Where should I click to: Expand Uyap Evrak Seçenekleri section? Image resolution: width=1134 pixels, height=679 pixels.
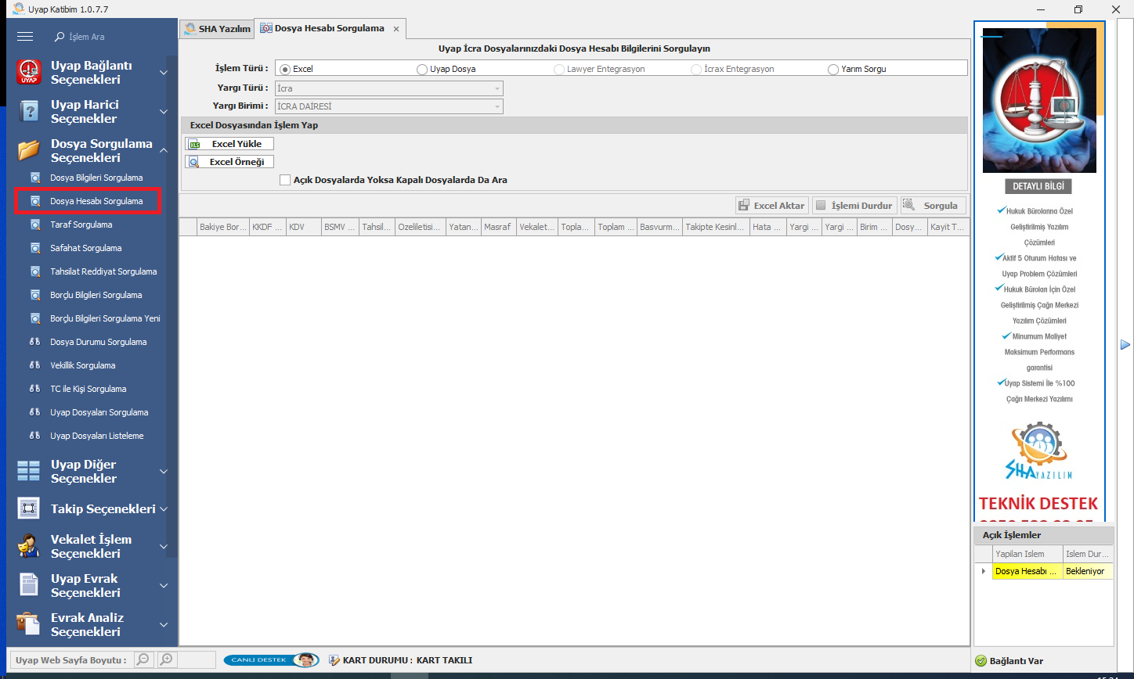pyautogui.click(x=164, y=585)
